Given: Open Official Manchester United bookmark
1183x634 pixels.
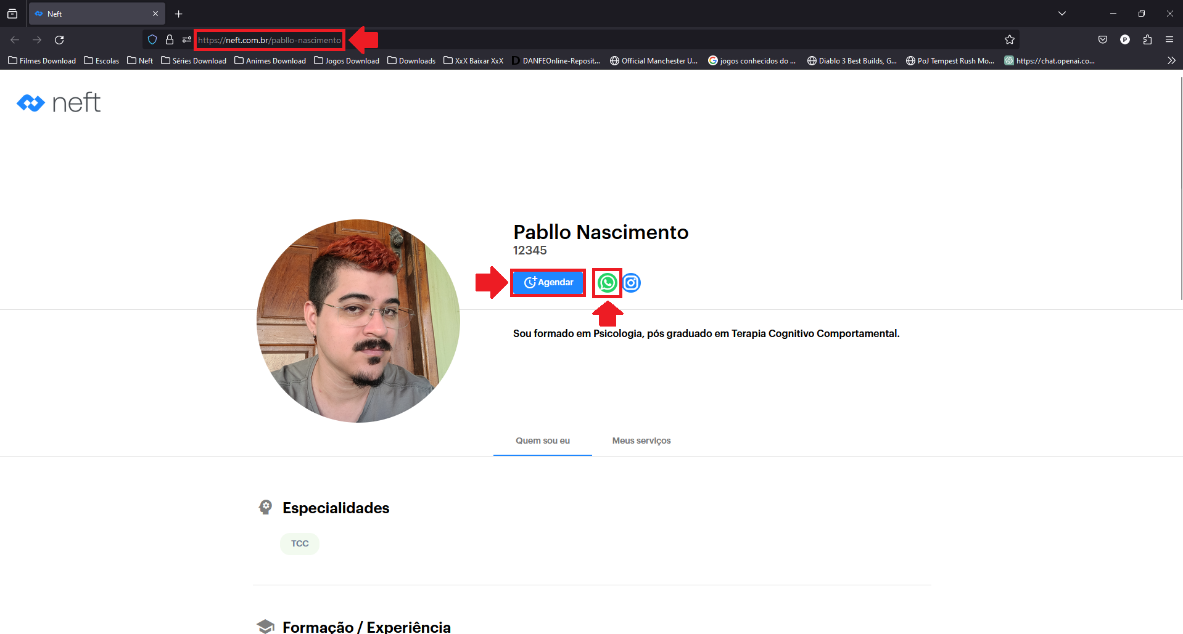Looking at the screenshot, I should click(654, 60).
